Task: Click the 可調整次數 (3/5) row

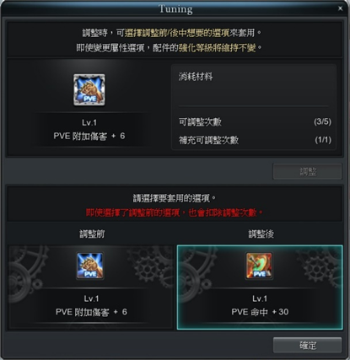Action: coord(255,121)
